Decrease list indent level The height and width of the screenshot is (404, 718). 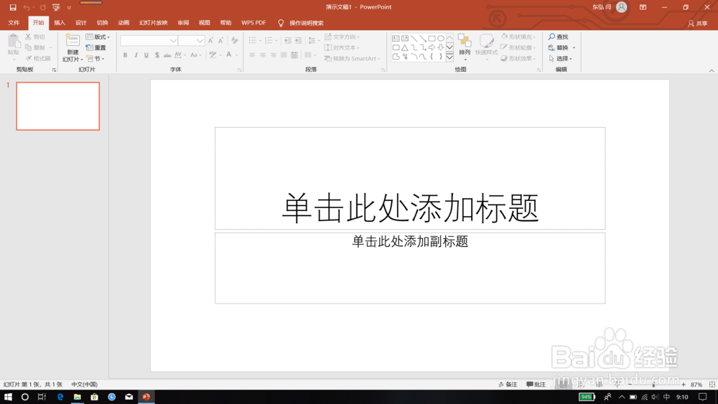tap(288, 40)
